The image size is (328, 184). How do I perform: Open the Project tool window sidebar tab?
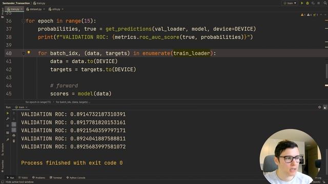pos(2,13)
